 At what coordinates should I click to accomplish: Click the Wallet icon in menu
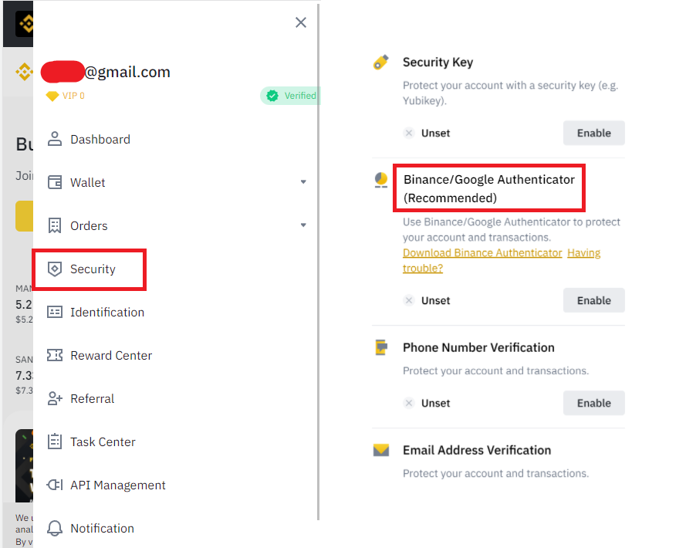tap(55, 182)
